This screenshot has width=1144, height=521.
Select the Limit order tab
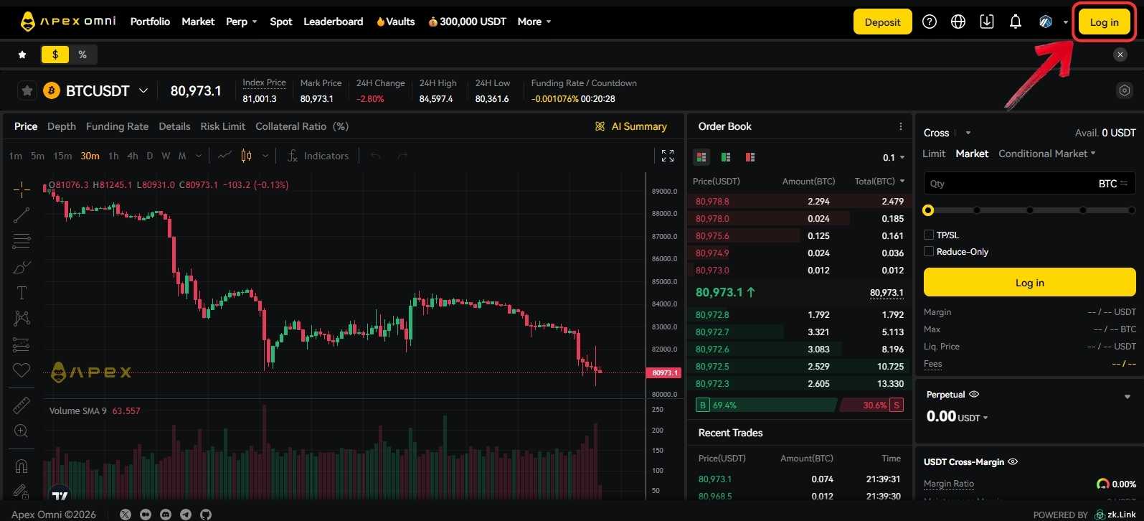click(x=934, y=154)
